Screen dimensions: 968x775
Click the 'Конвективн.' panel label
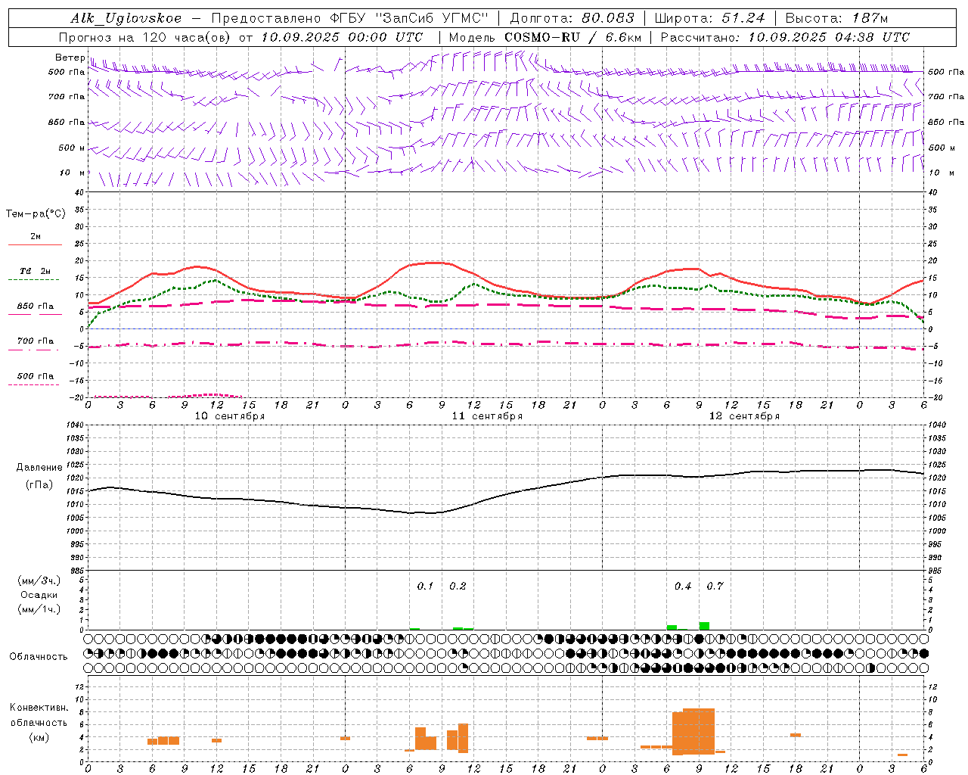click(39, 708)
